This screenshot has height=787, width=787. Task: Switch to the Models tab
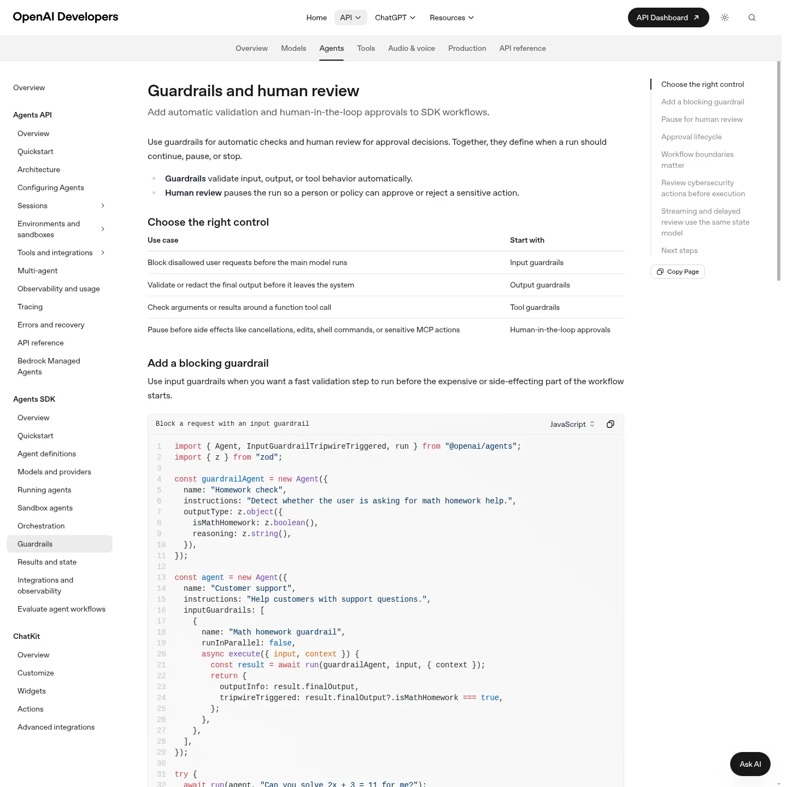pyautogui.click(x=293, y=48)
